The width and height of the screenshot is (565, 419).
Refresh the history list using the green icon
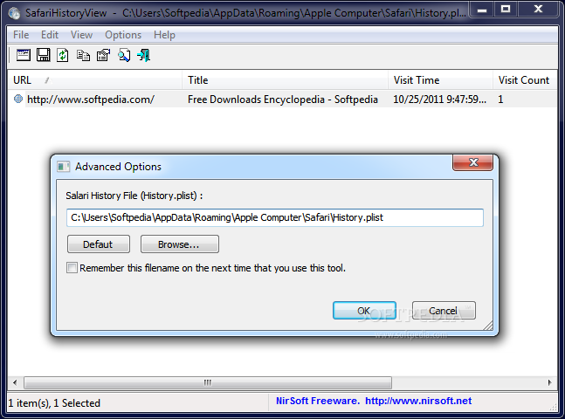pos(63,55)
